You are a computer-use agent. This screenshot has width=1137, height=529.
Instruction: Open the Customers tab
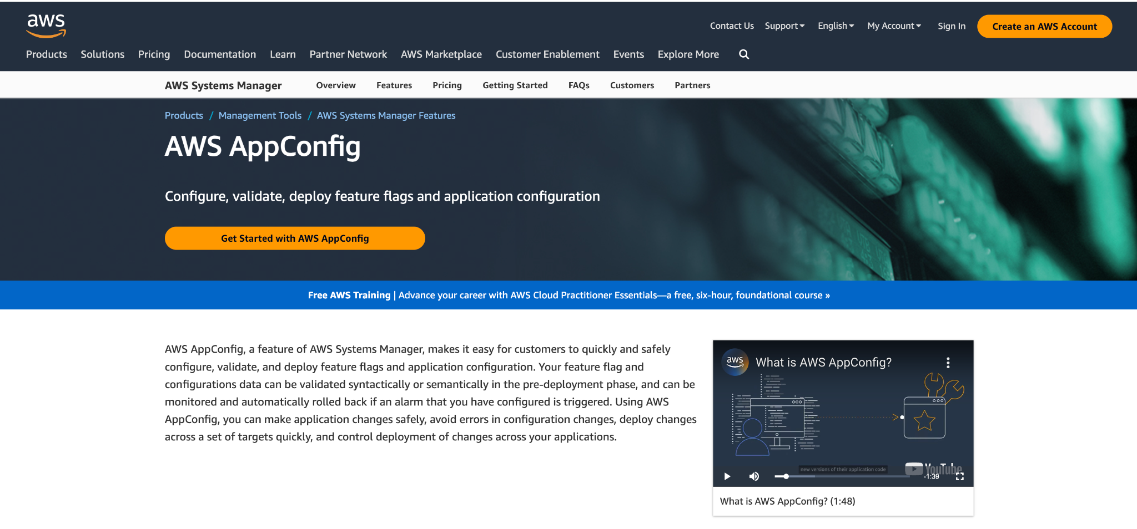(x=632, y=85)
